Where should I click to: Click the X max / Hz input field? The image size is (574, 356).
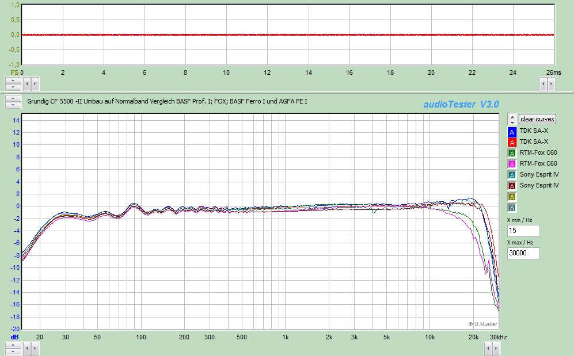coord(523,254)
